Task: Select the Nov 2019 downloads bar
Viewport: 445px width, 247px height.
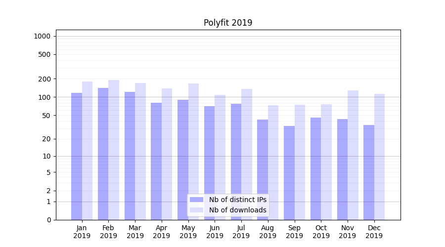Action: pos(353,155)
